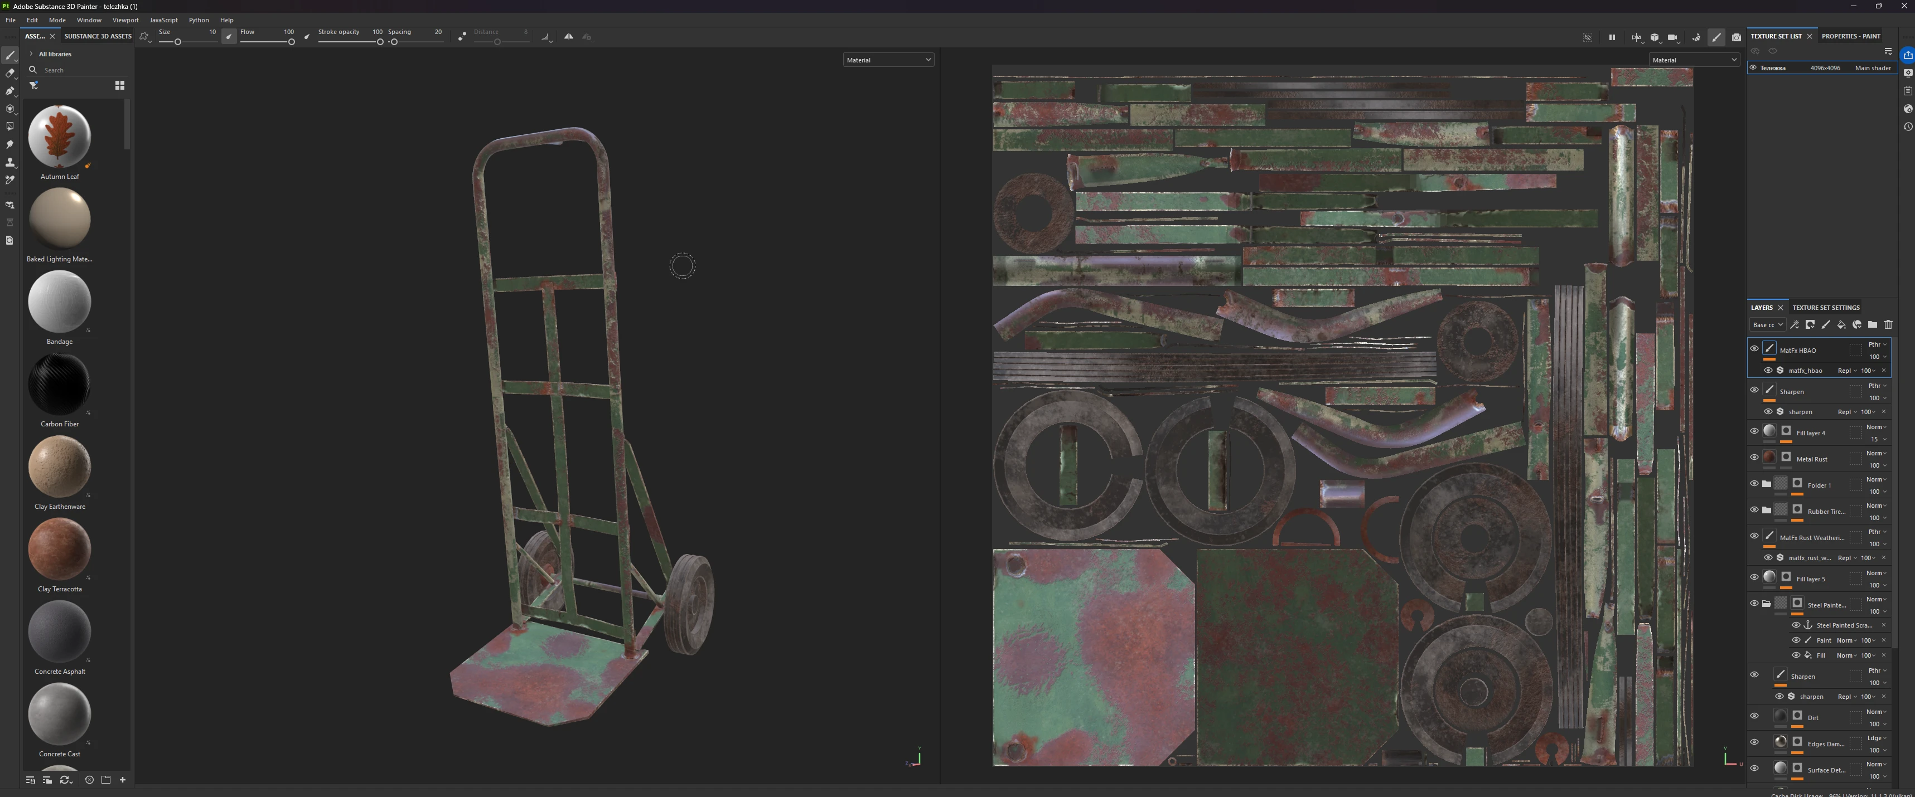Click the delete layer trash icon
The height and width of the screenshot is (797, 1915).
pyautogui.click(x=1888, y=324)
